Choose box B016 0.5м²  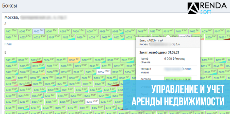click(208, 60)
